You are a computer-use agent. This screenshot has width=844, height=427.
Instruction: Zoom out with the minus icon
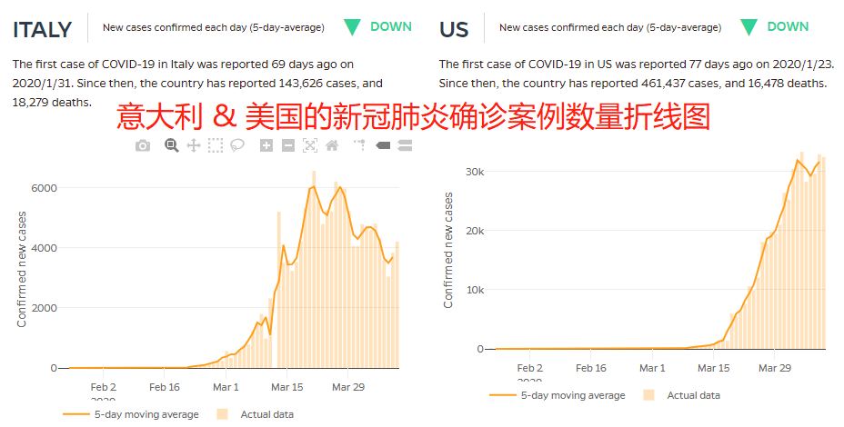pos(287,145)
